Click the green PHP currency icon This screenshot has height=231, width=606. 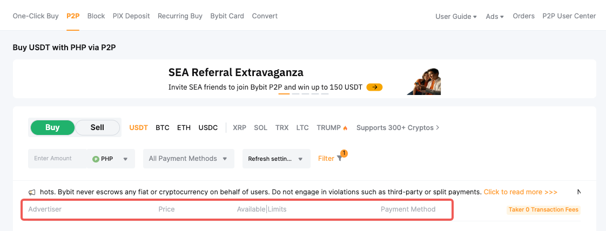click(96, 159)
